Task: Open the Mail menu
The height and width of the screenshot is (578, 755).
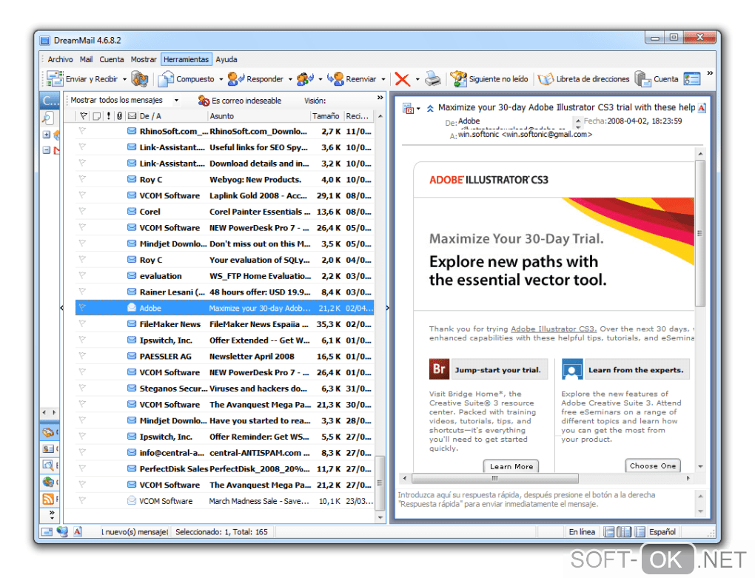Action: click(x=86, y=60)
